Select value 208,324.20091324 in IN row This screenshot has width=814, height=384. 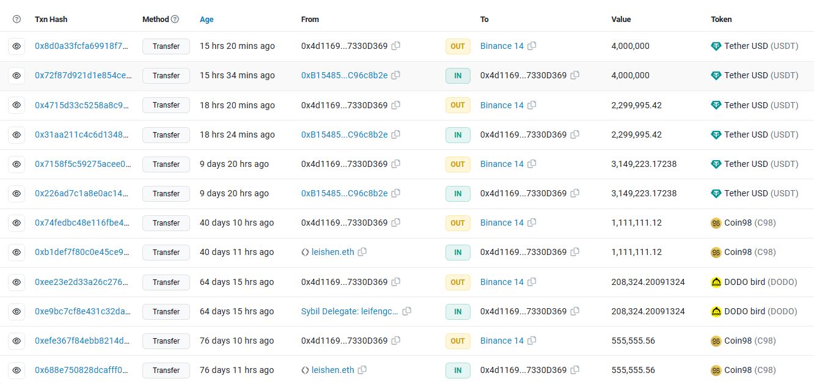point(648,311)
